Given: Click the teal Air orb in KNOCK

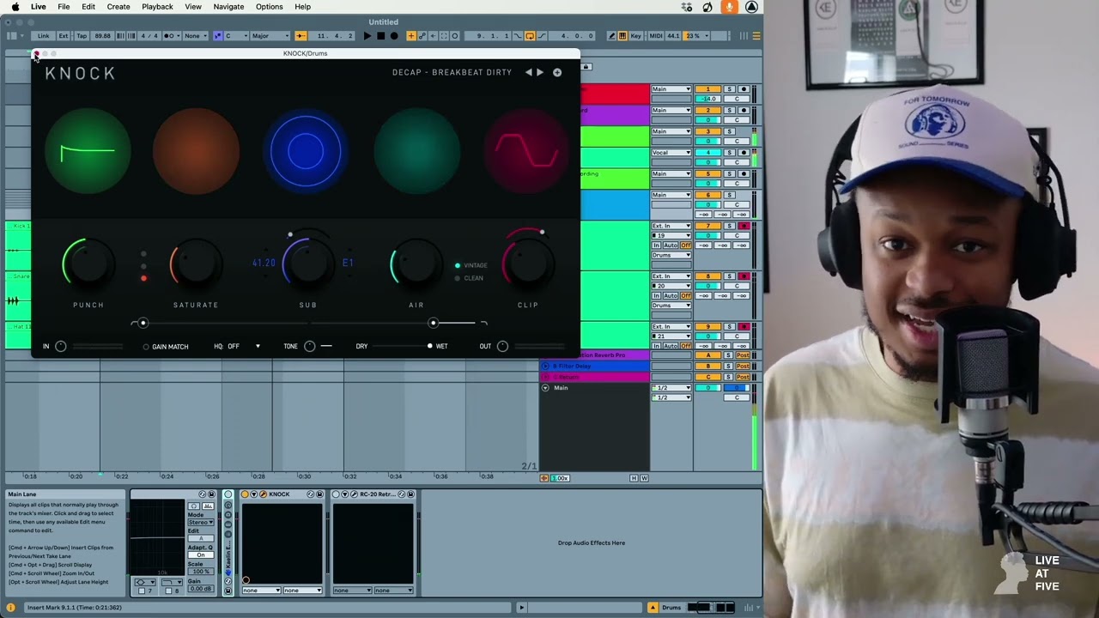Looking at the screenshot, I should click(x=416, y=151).
